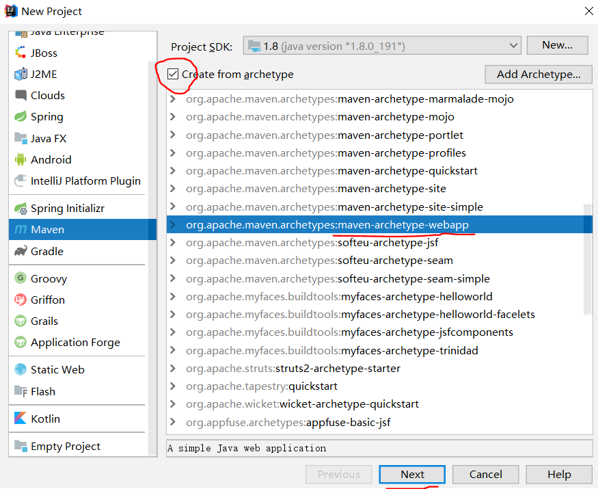Close the New Project dialog
The height and width of the screenshot is (489, 598).
click(x=589, y=11)
